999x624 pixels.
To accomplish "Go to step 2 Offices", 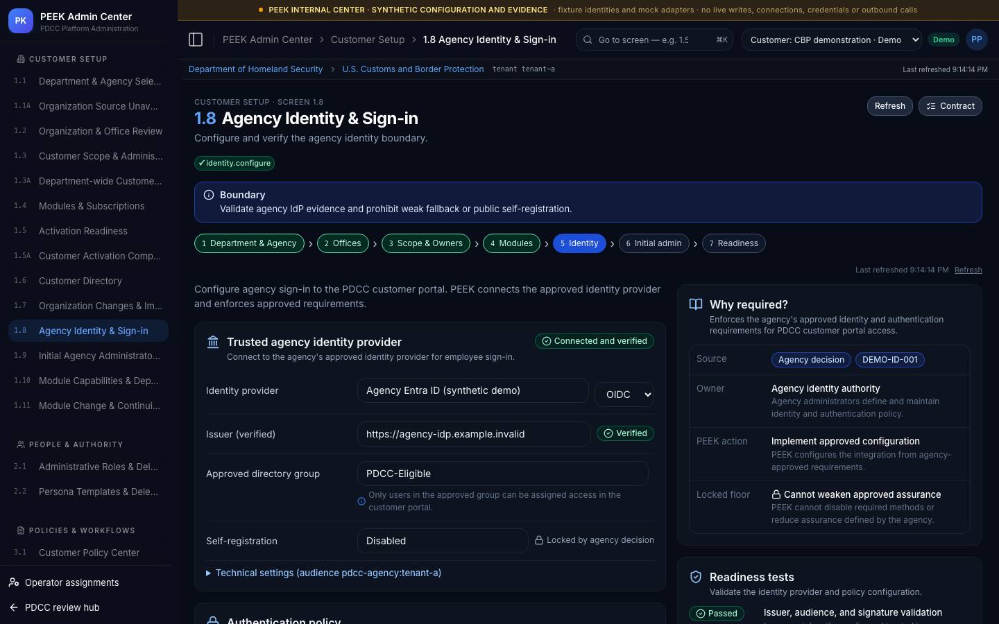I will coord(343,243).
